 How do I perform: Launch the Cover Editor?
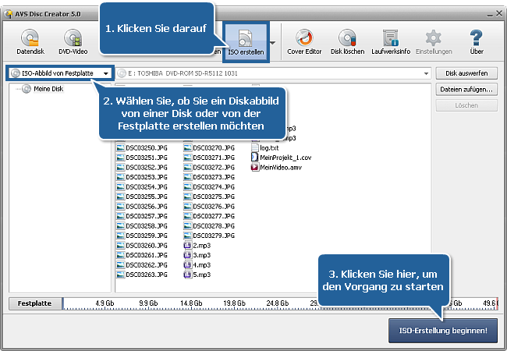304,41
